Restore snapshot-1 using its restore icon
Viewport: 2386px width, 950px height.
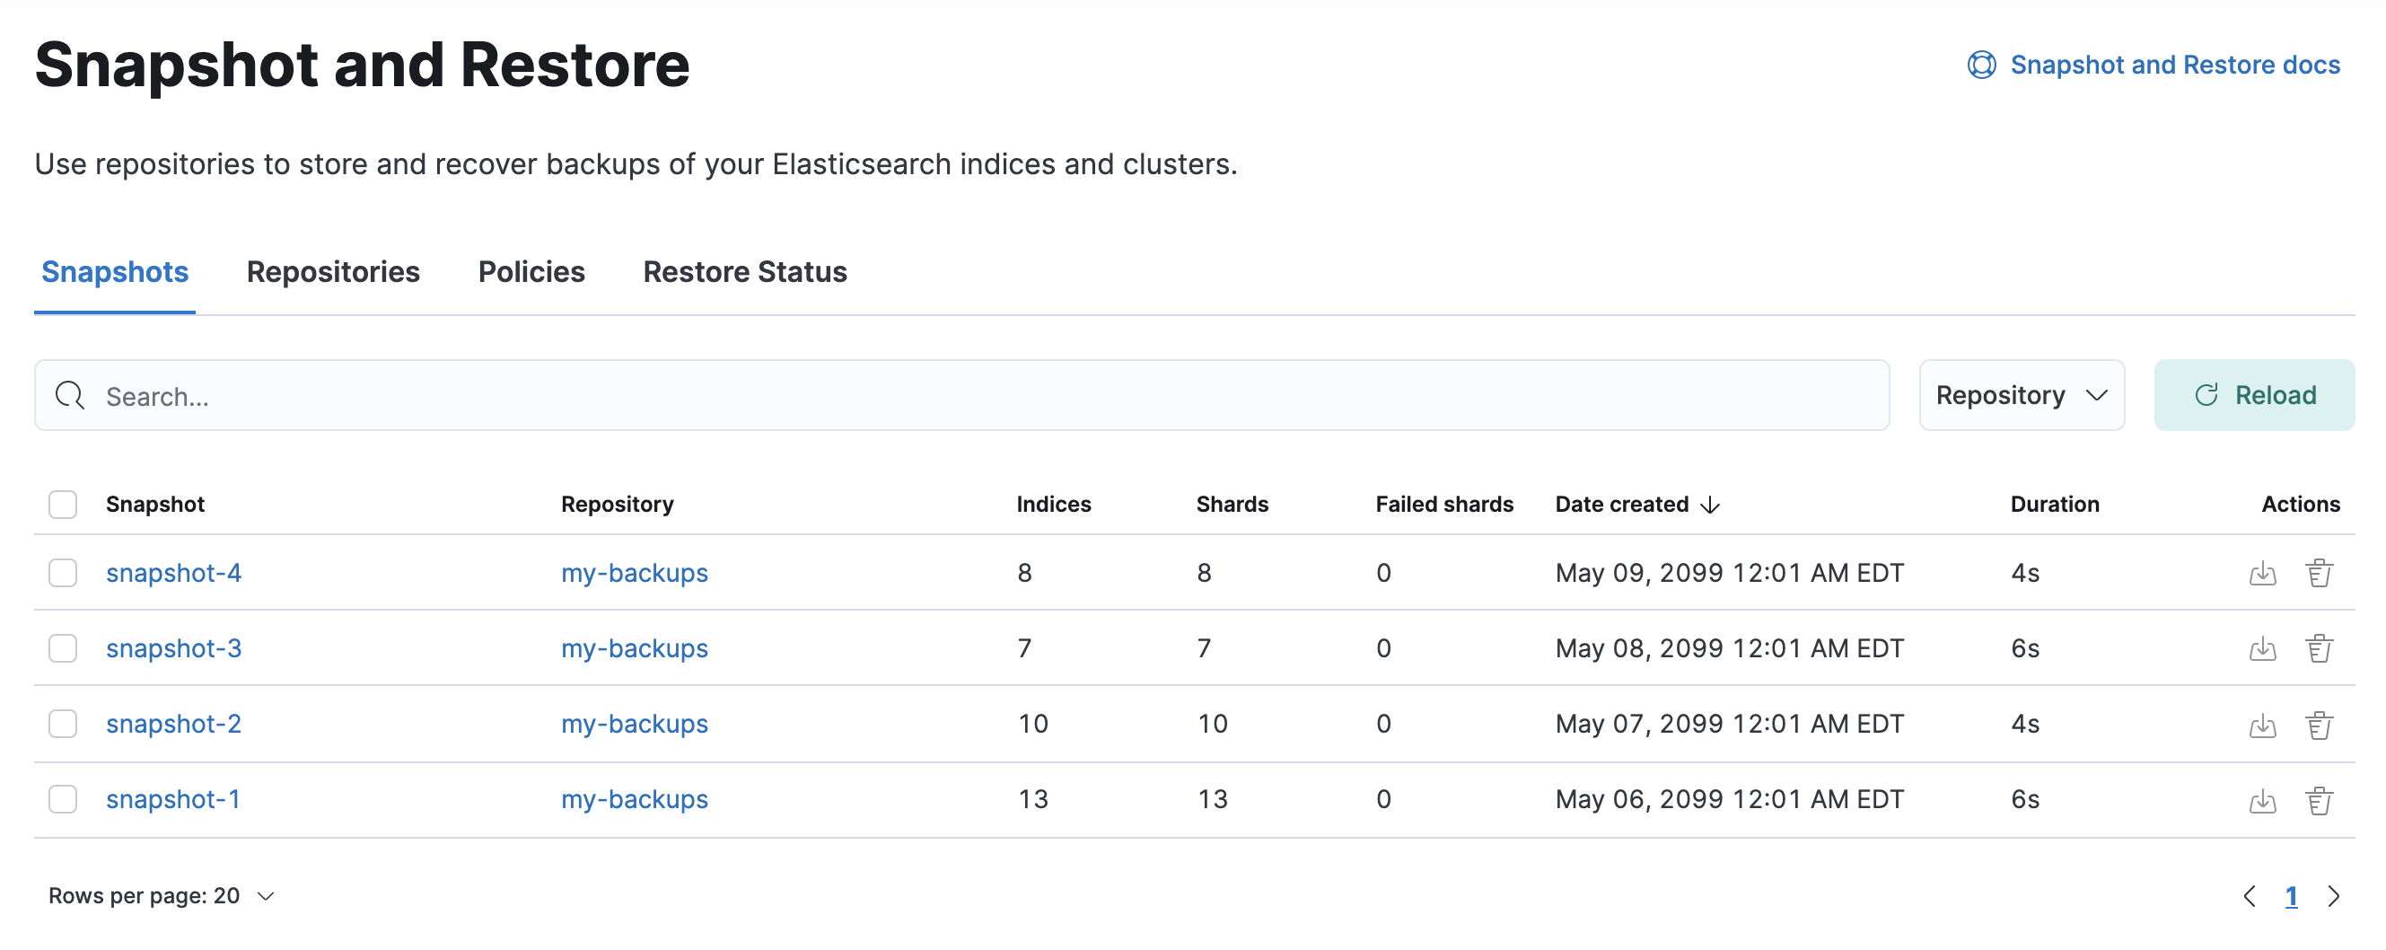pyautogui.click(x=2262, y=800)
